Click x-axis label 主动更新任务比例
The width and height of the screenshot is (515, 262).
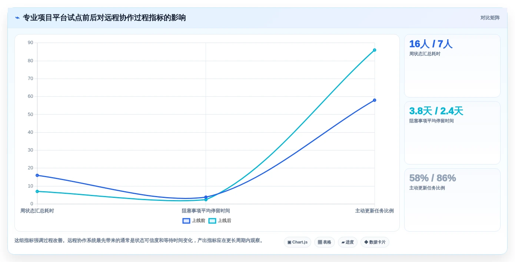tap(375, 211)
